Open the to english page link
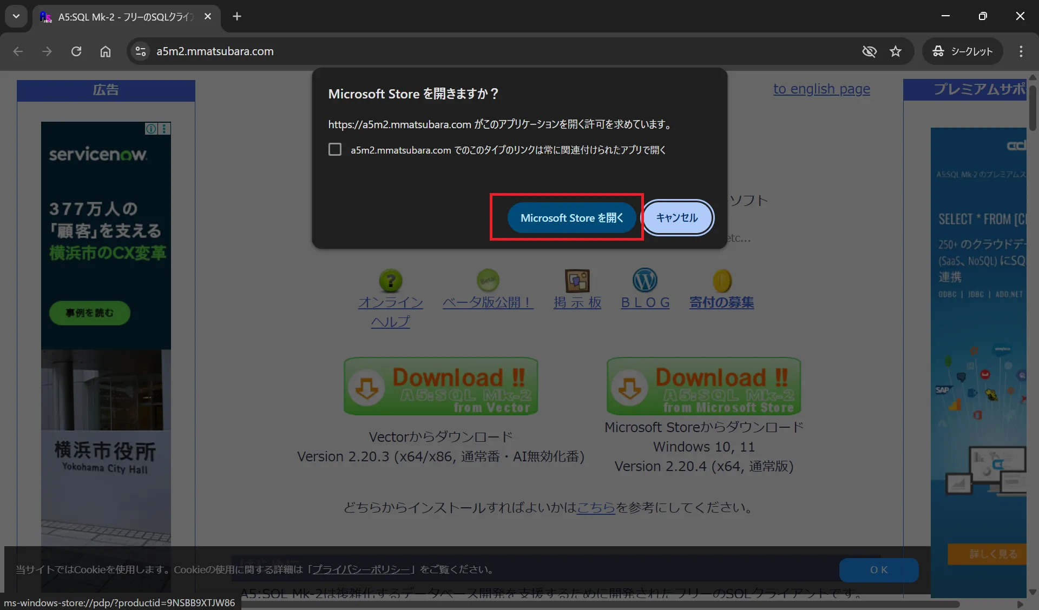The width and height of the screenshot is (1039, 610). click(x=821, y=89)
